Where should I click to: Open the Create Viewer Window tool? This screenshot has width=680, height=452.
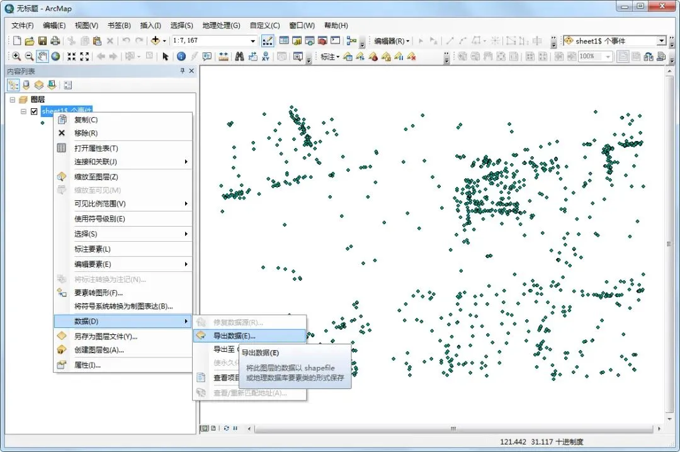tap(297, 57)
